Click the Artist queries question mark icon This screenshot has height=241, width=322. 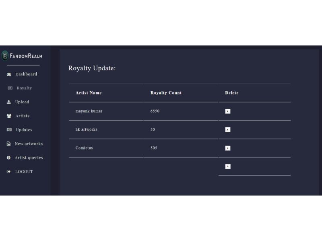tap(9, 158)
